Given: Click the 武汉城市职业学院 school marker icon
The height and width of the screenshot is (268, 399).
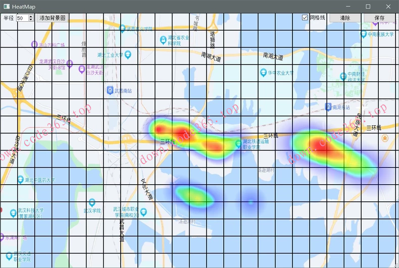Looking at the screenshot, I should pos(143,212).
